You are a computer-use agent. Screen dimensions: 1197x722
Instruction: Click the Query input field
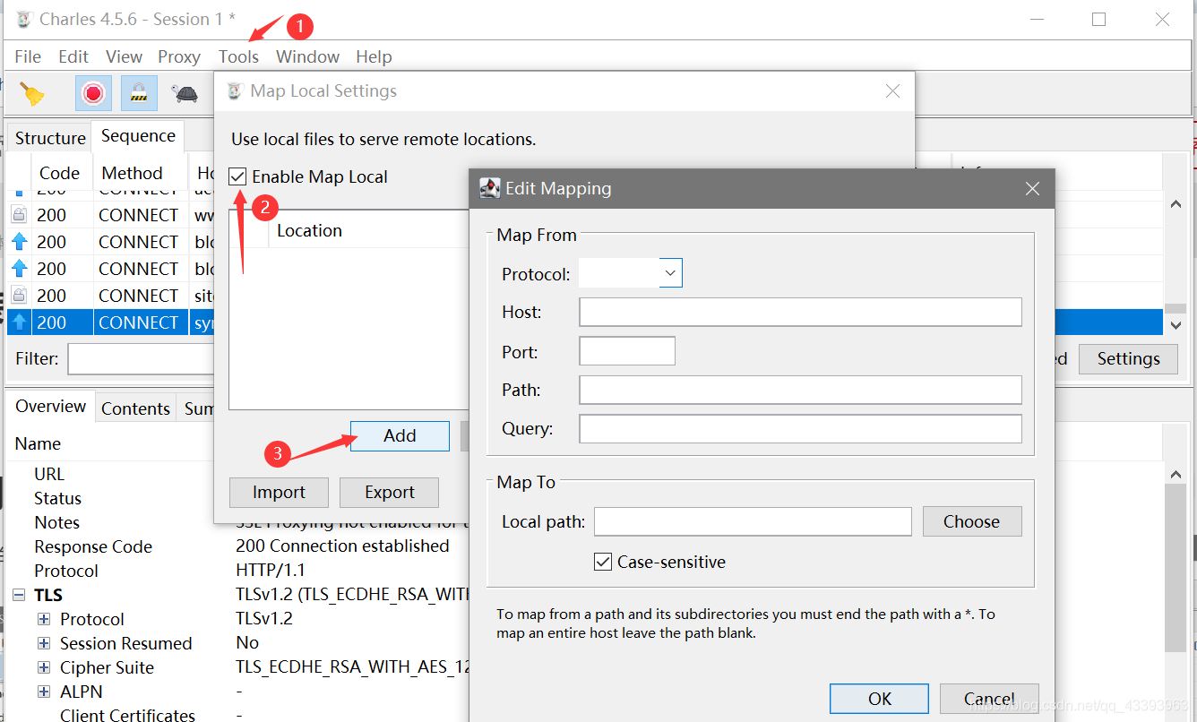(800, 428)
